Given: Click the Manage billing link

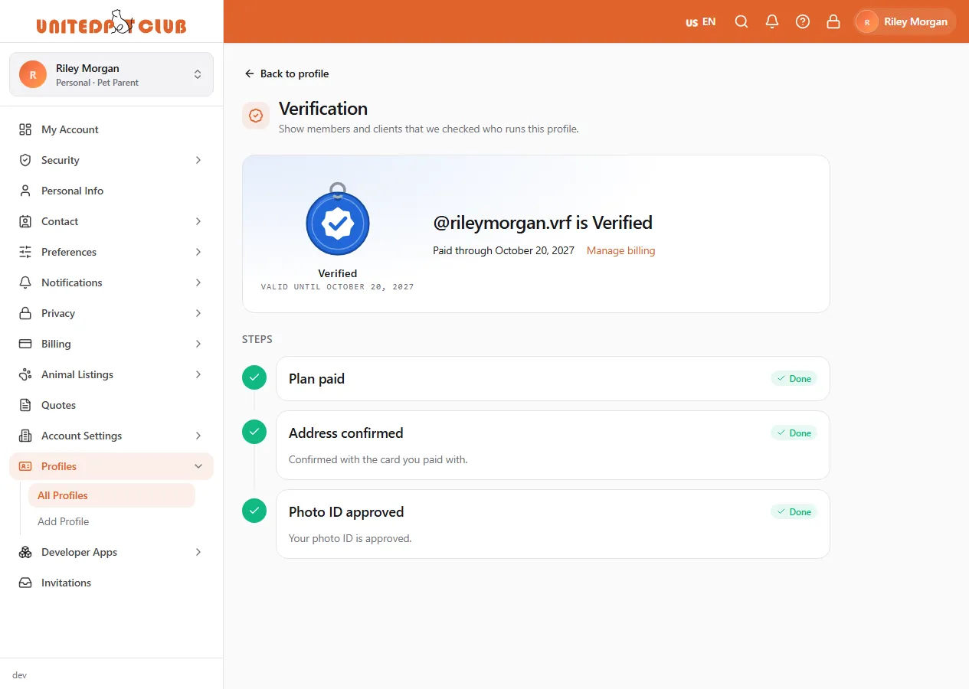Looking at the screenshot, I should [620, 250].
